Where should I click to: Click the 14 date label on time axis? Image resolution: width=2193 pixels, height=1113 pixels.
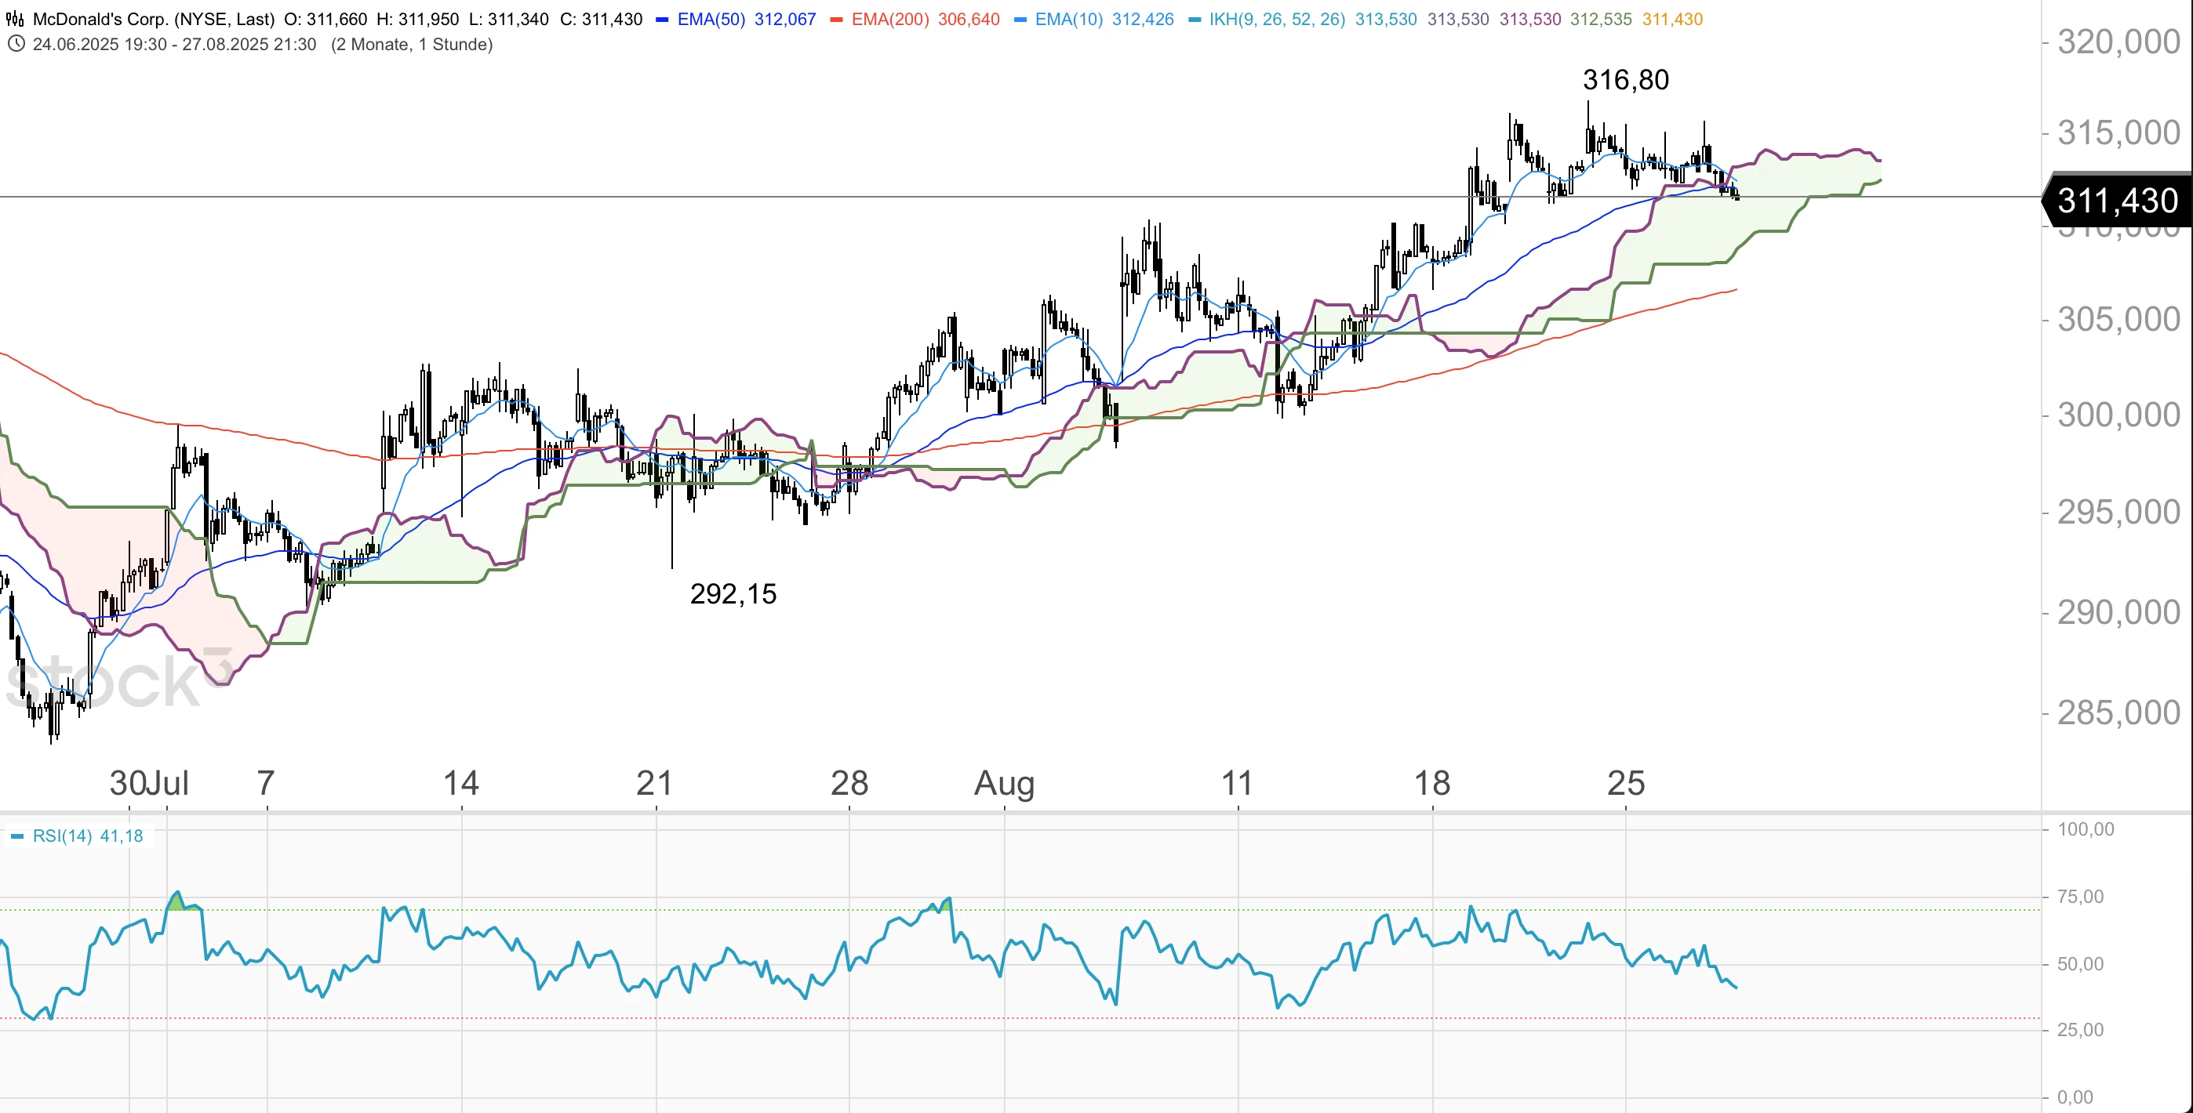coord(461,783)
